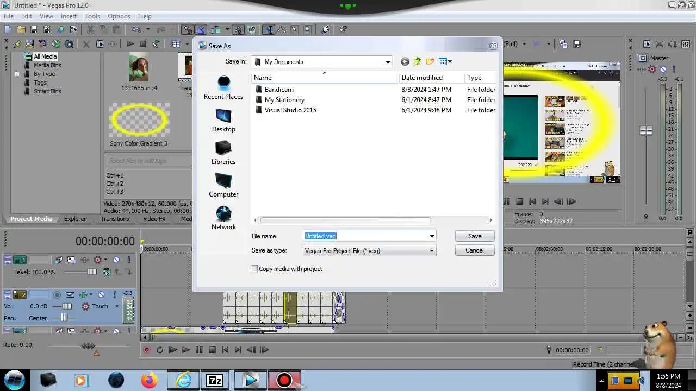The height and width of the screenshot is (391, 696).
Task: Click the Start Preview play icon in Project Media
Action: tap(130, 44)
